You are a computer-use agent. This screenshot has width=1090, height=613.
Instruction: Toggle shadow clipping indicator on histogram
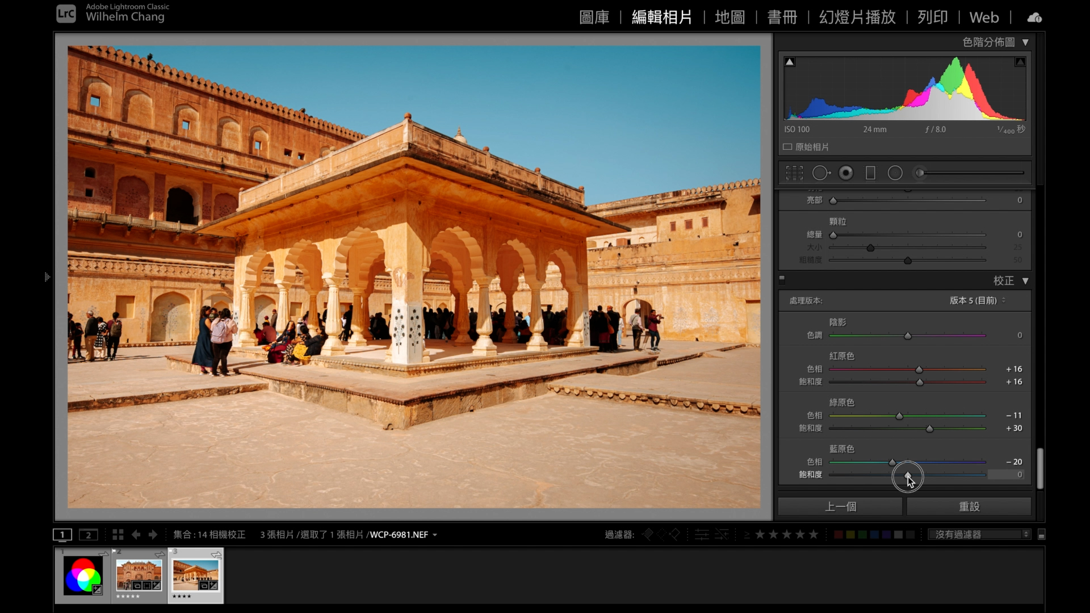789,62
